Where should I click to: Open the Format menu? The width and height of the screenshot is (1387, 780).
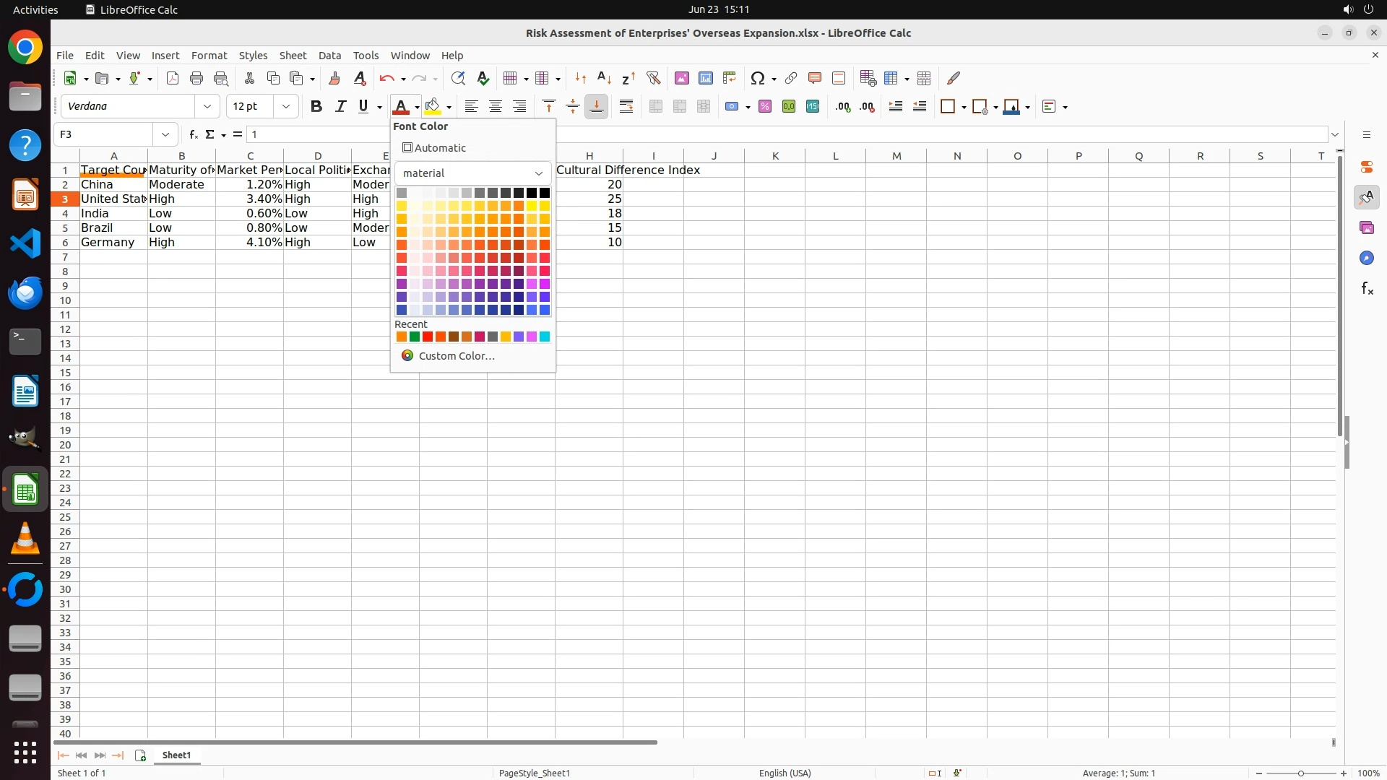209,56
